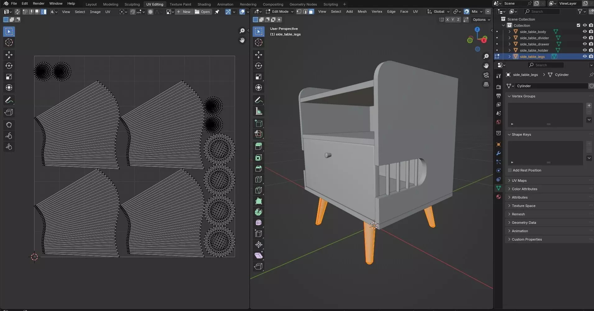The width and height of the screenshot is (594, 311).
Task: Open the Render properties tab icon
Action: [x=499, y=87]
